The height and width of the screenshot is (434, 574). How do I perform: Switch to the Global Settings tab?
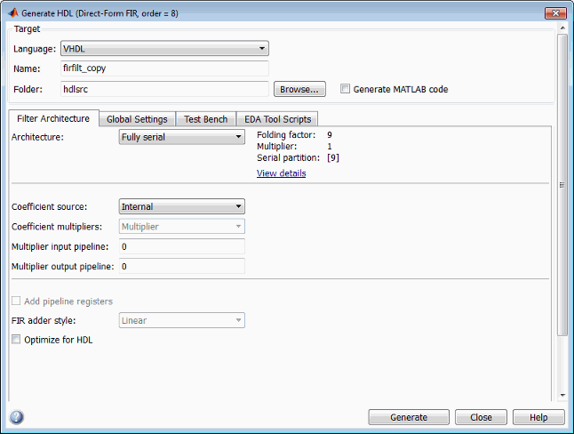click(x=137, y=119)
